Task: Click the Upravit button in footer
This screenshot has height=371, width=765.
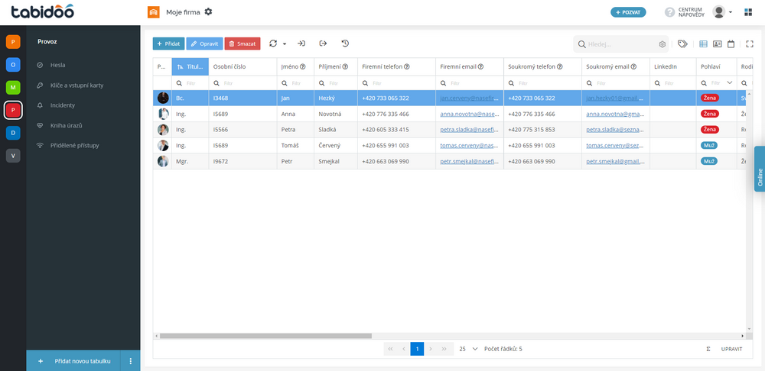Action: pyautogui.click(x=732, y=349)
